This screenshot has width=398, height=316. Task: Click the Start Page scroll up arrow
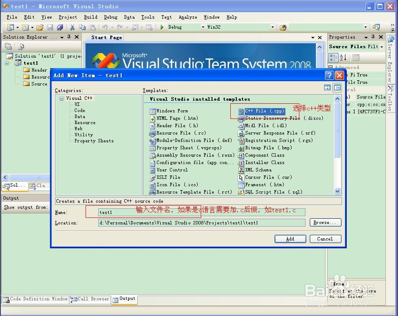[319, 47]
